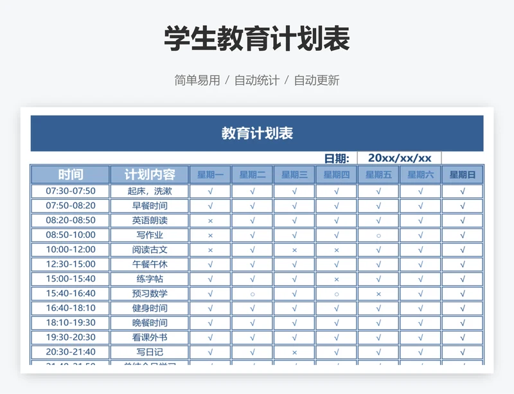The width and height of the screenshot is (514, 394).
Task: Select the plan cell 起床，洗漱
Action: [x=150, y=192]
